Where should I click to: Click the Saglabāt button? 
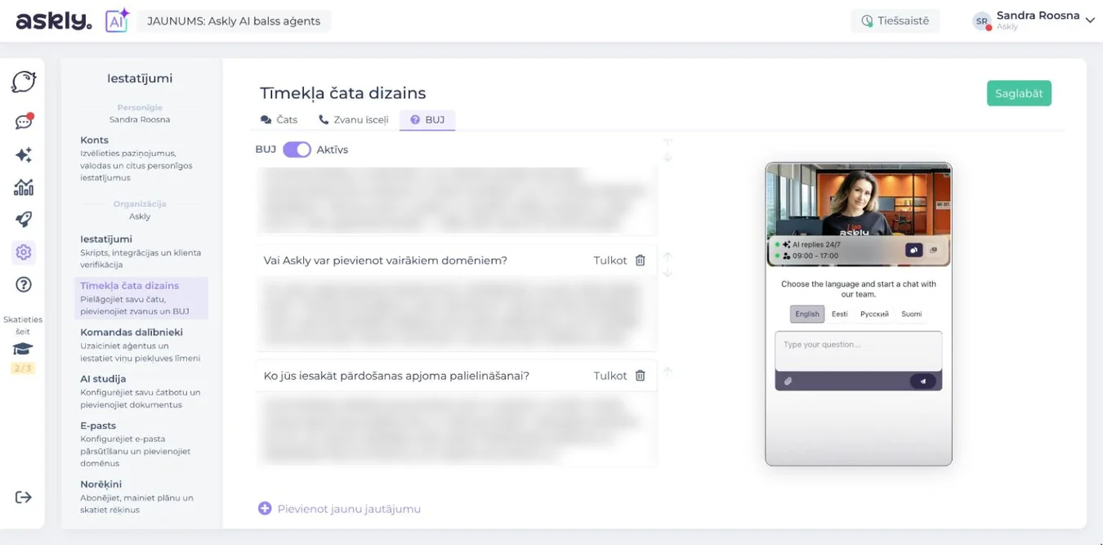1019,93
